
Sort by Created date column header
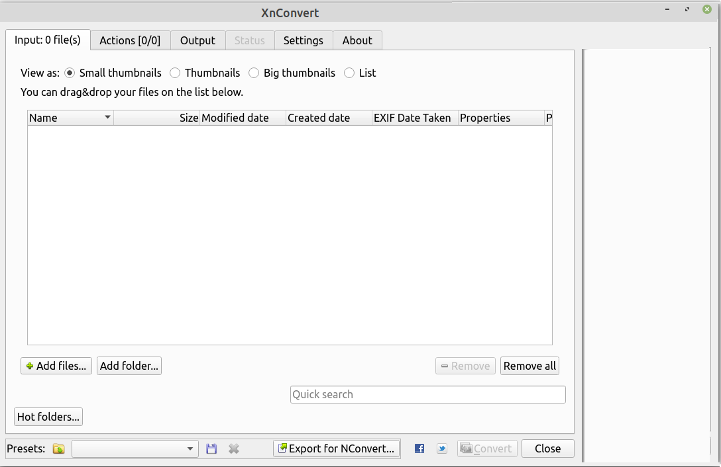[329, 118]
